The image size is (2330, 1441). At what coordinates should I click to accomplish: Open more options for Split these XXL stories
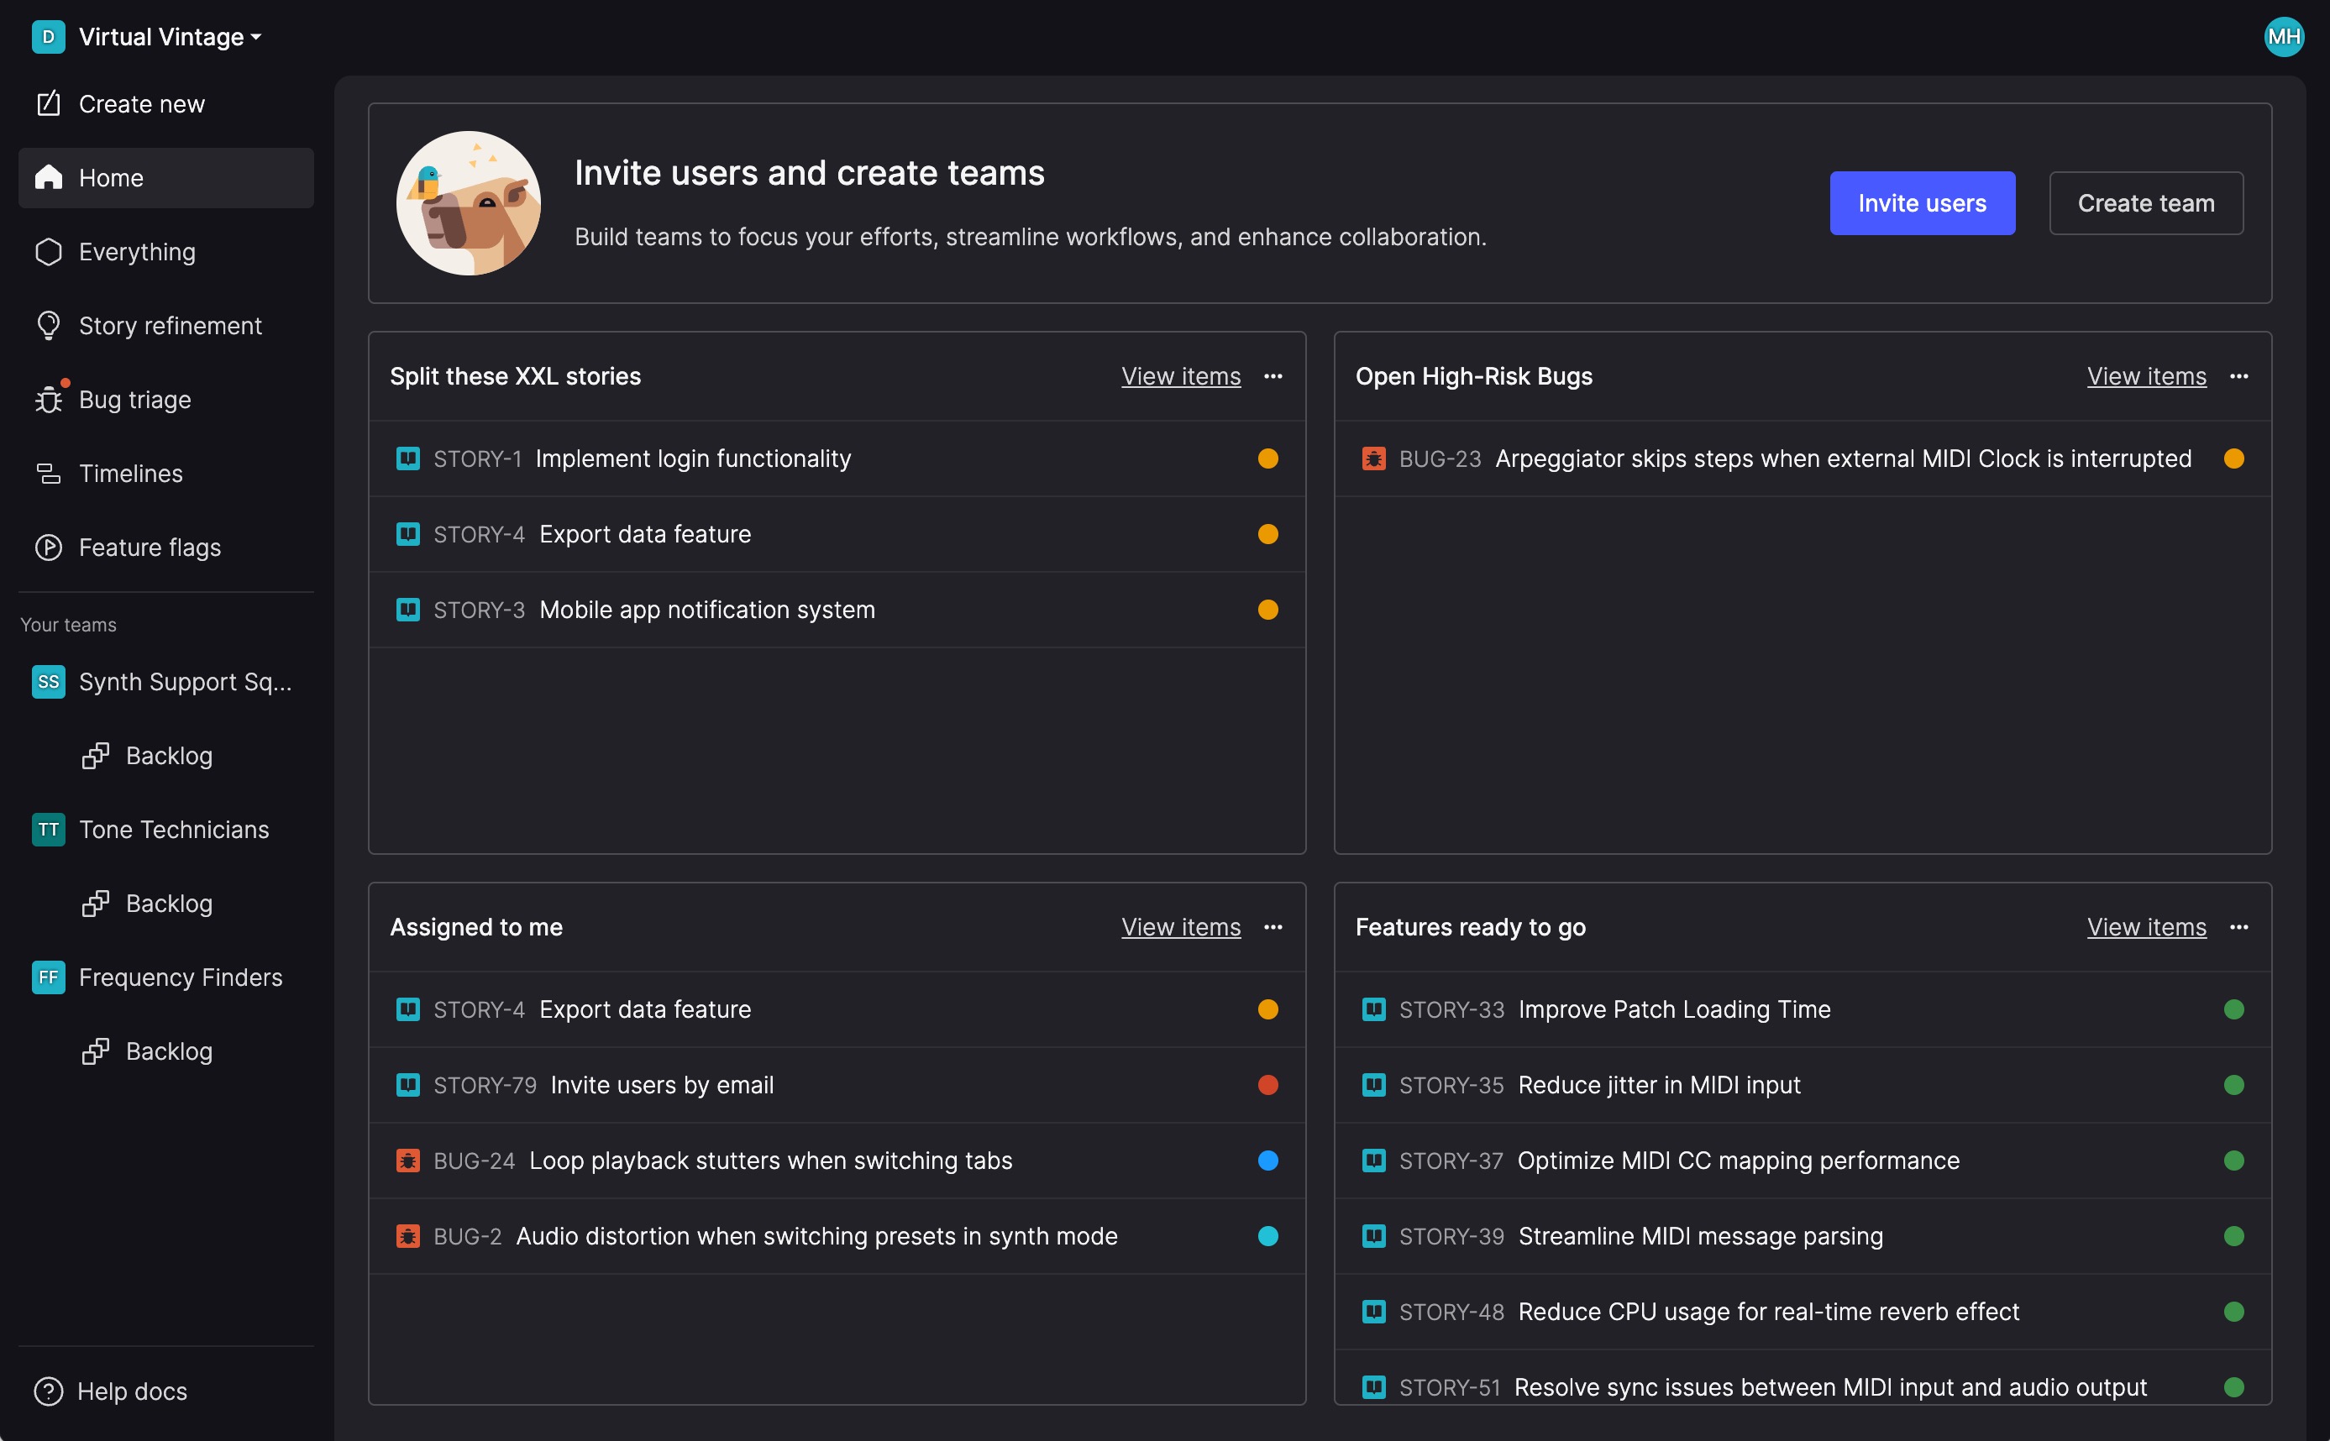(1273, 376)
